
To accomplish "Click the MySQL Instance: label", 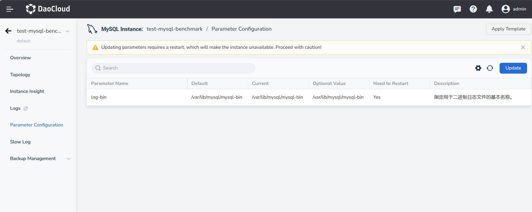I will click(x=122, y=29).
